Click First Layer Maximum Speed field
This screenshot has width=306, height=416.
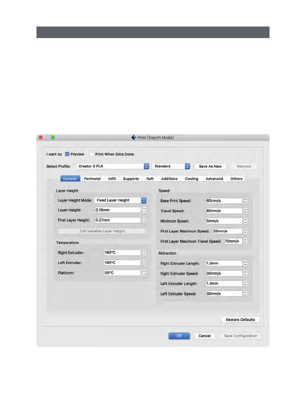pos(227,231)
